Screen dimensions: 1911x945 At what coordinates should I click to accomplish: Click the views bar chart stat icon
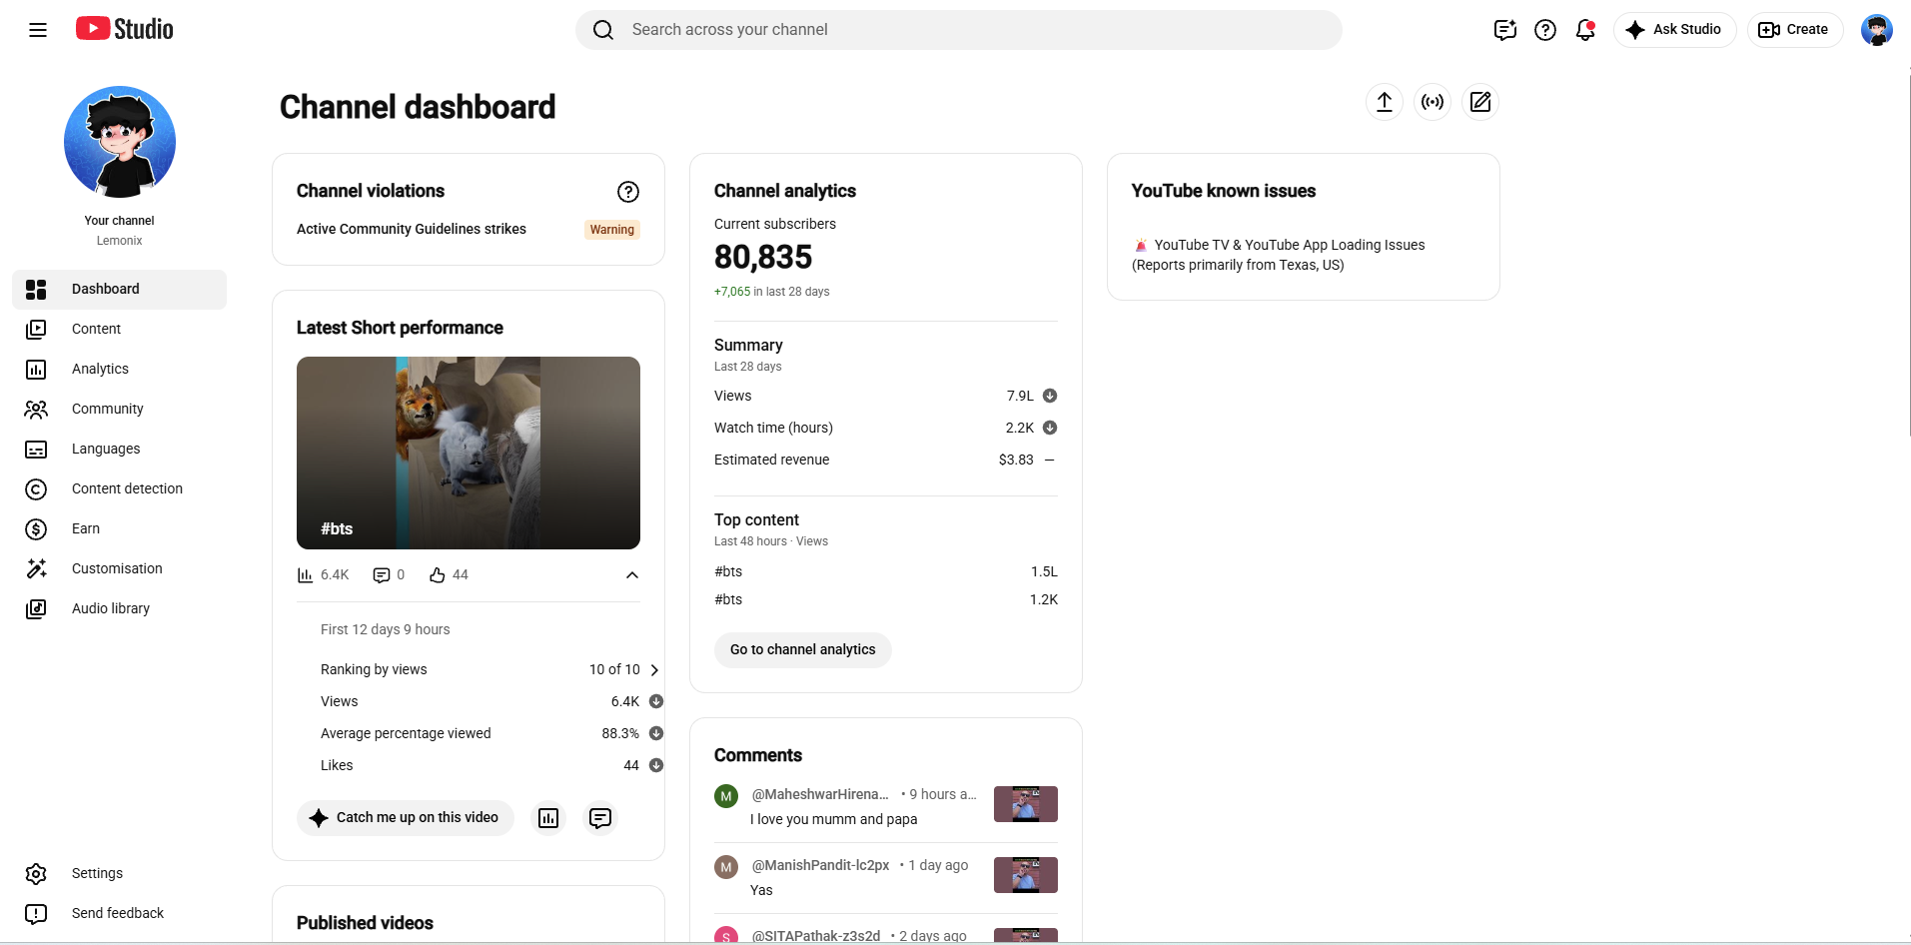pos(306,575)
